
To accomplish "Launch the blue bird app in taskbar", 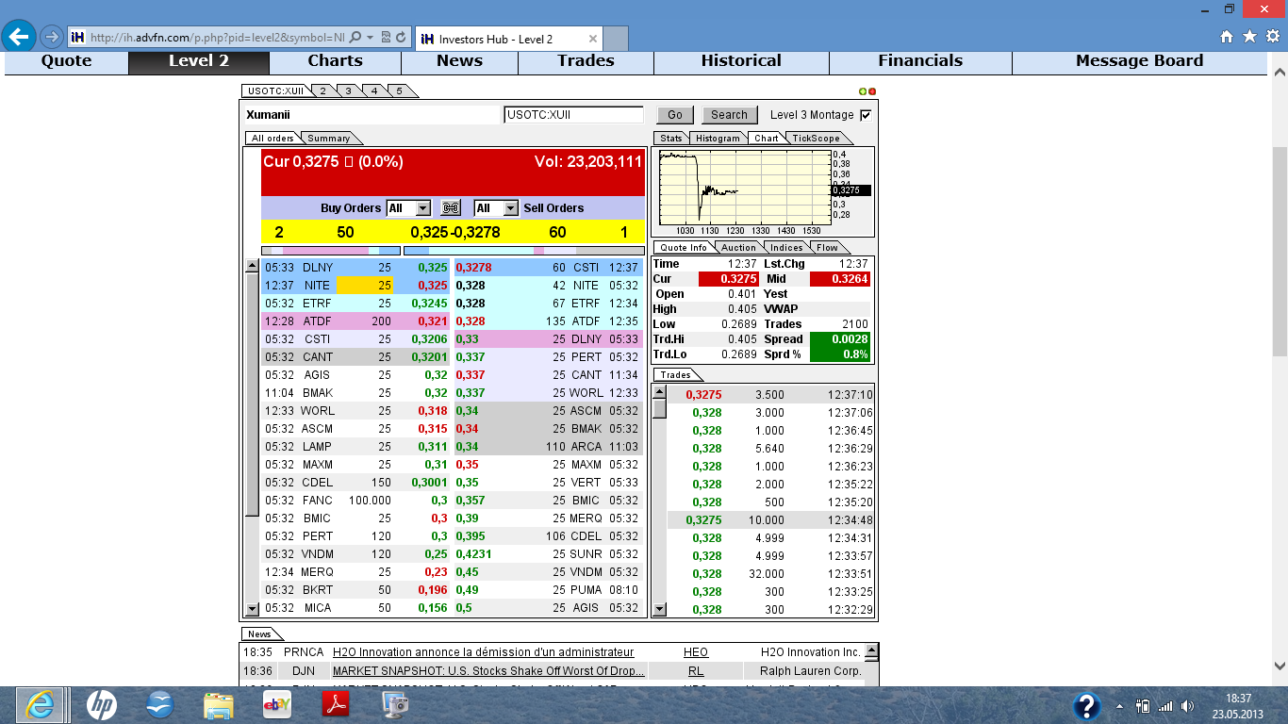I will [x=160, y=705].
